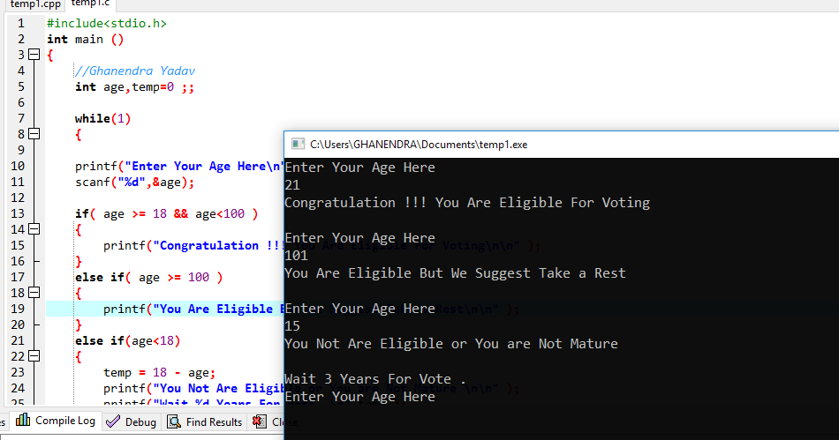Click the console window icon of temp1.exe
The image size is (839, 440).
[298, 145]
